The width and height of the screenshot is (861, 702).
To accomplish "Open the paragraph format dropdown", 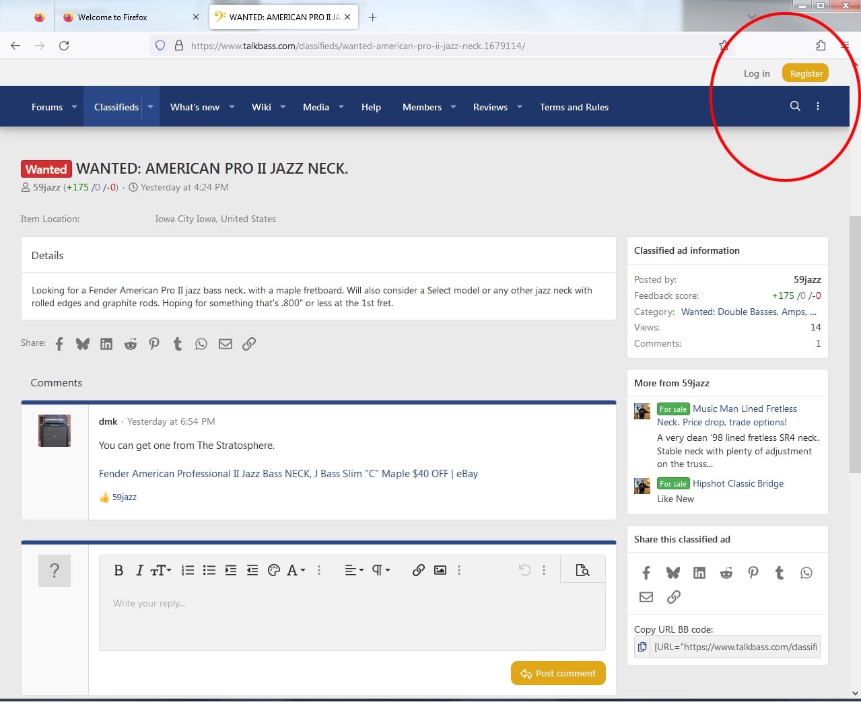I will 381,570.
